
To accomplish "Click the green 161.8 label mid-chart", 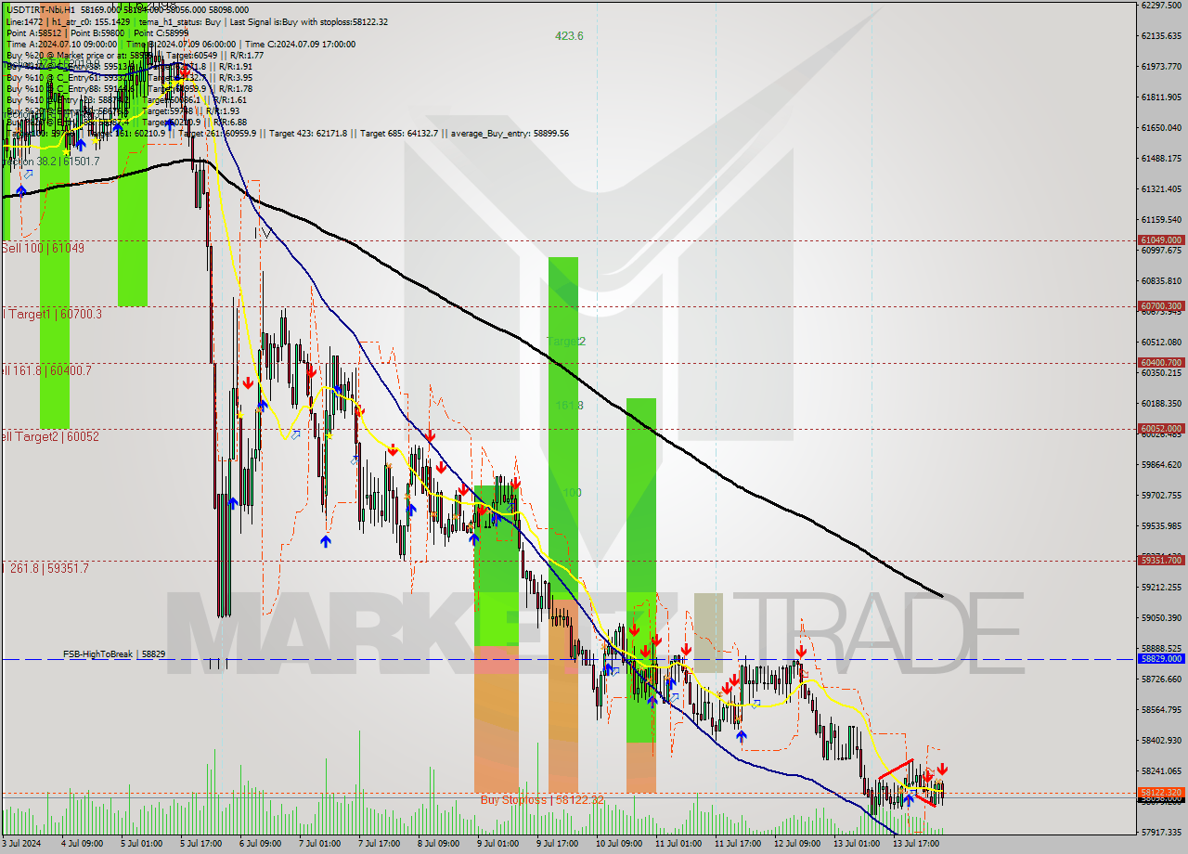I will tap(570, 406).
